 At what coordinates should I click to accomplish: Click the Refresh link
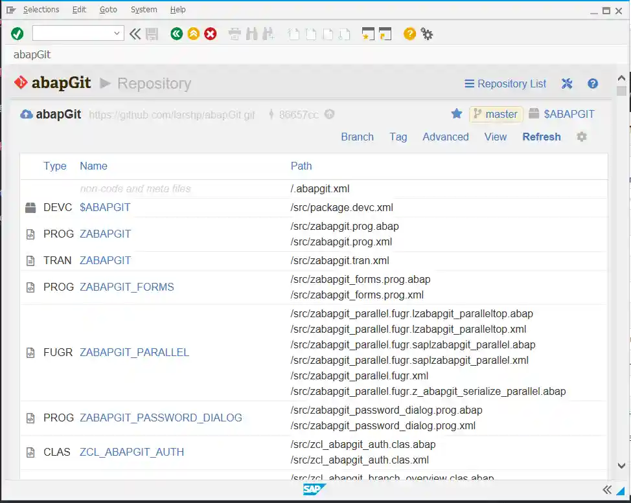pyautogui.click(x=542, y=137)
